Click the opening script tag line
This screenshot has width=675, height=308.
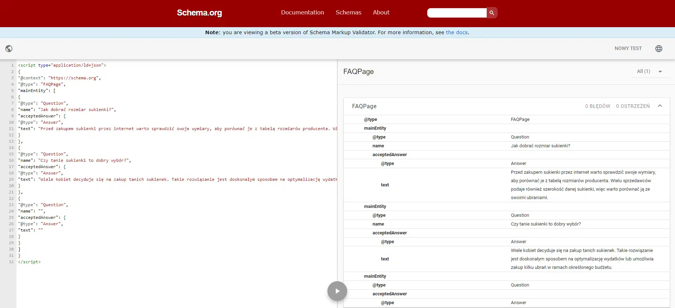(62, 65)
